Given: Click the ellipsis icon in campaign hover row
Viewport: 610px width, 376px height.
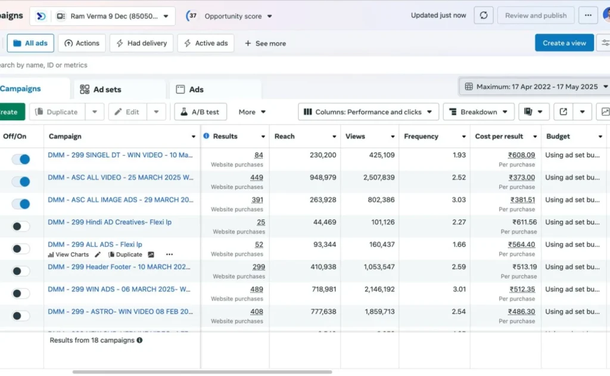Looking at the screenshot, I should 169,255.
